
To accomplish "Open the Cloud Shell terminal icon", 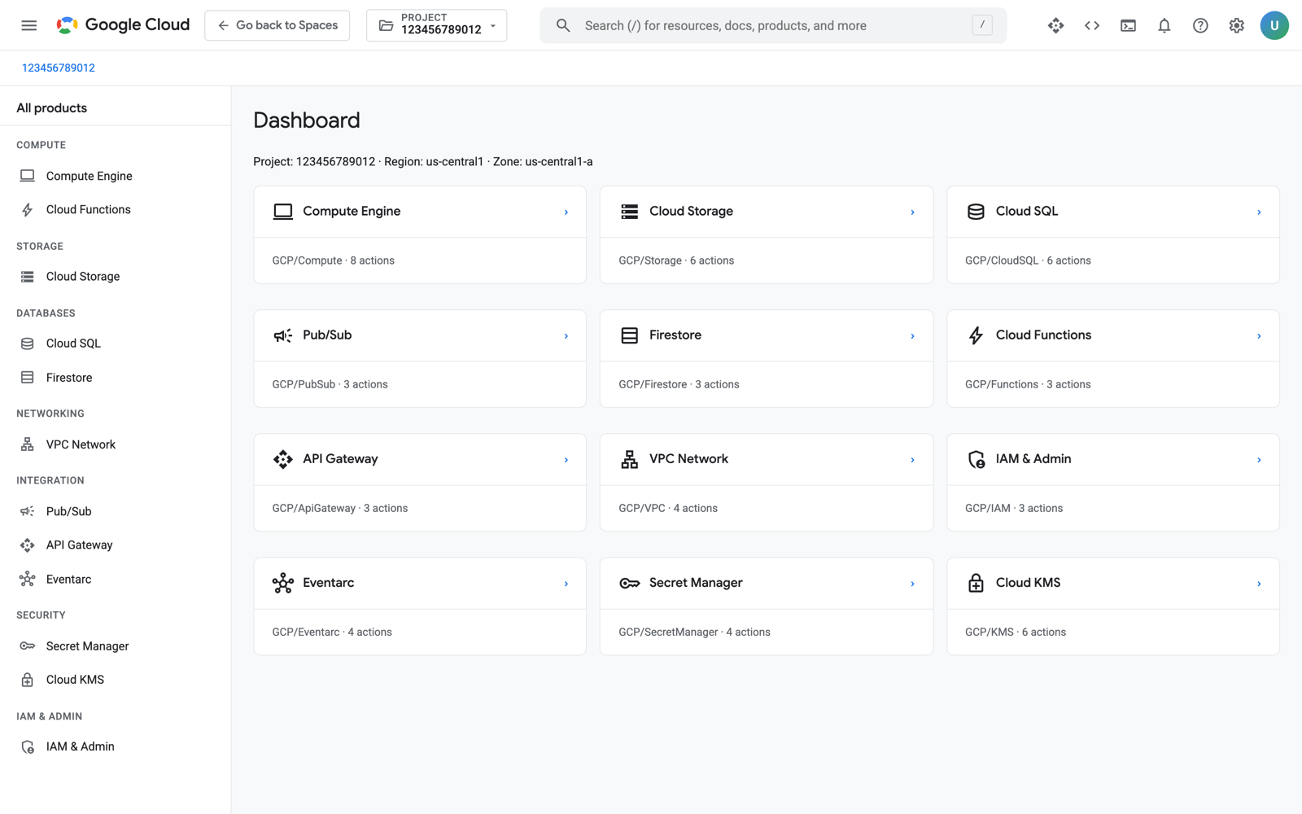I will point(1128,25).
